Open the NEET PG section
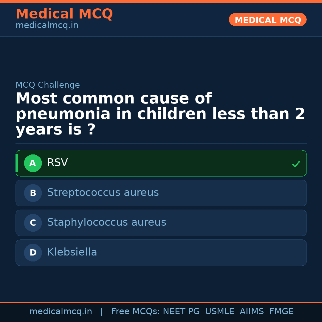This screenshot has height=322, width=322. (x=181, y=311)
